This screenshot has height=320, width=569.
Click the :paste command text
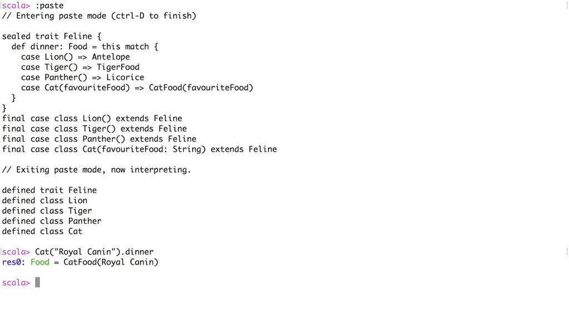pyautogui.click(x=49, y=6)
